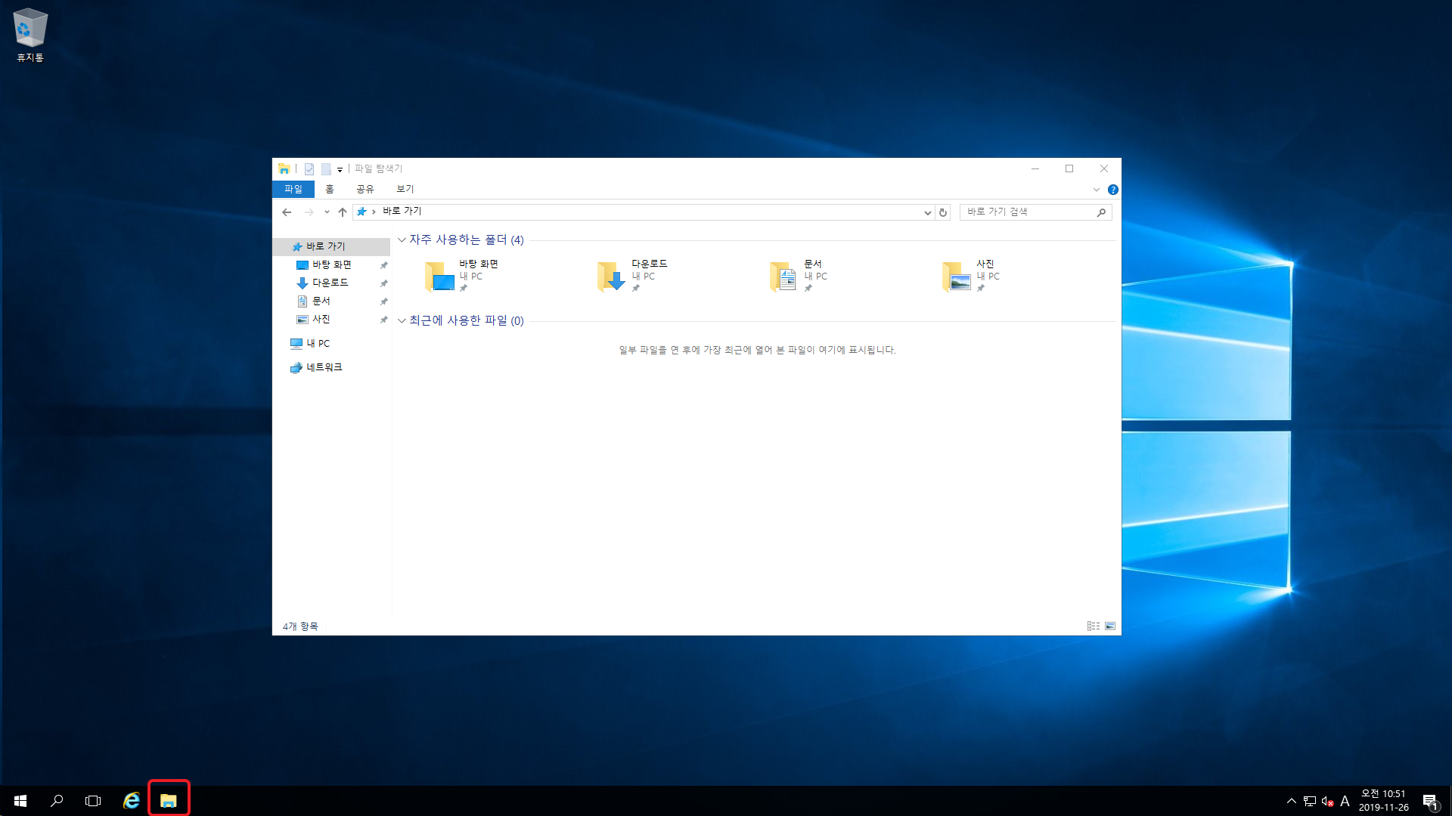
Task: Show hidden system tray icons
Action: coord(1291,801)
